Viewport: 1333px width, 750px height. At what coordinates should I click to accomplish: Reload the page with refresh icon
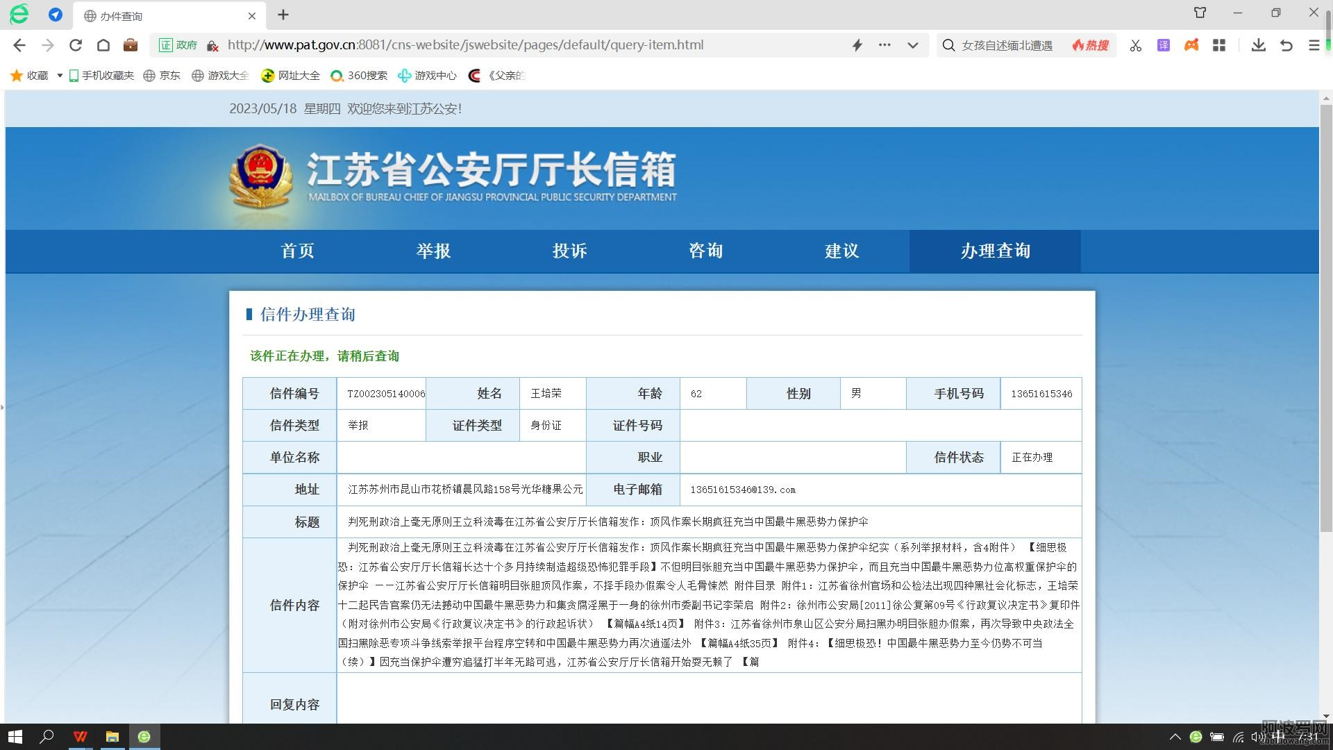(x=76, y=45)
